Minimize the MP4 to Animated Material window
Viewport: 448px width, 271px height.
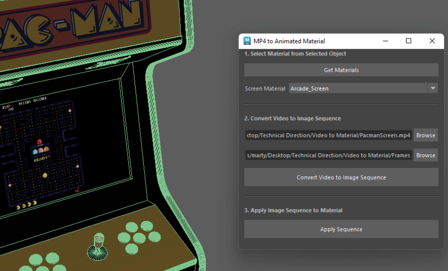(x=385, y=41)
